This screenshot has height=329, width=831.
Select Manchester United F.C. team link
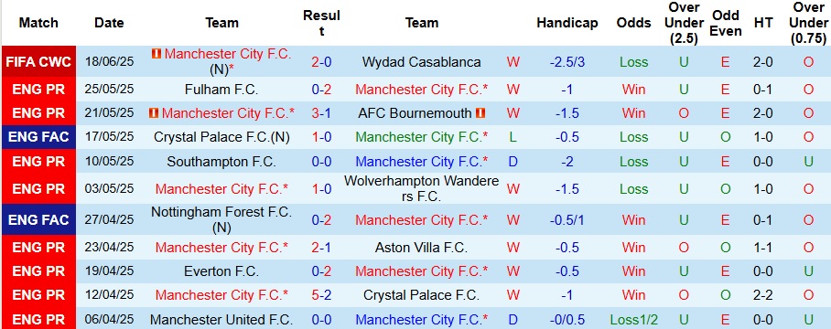[x=221, y=320]
